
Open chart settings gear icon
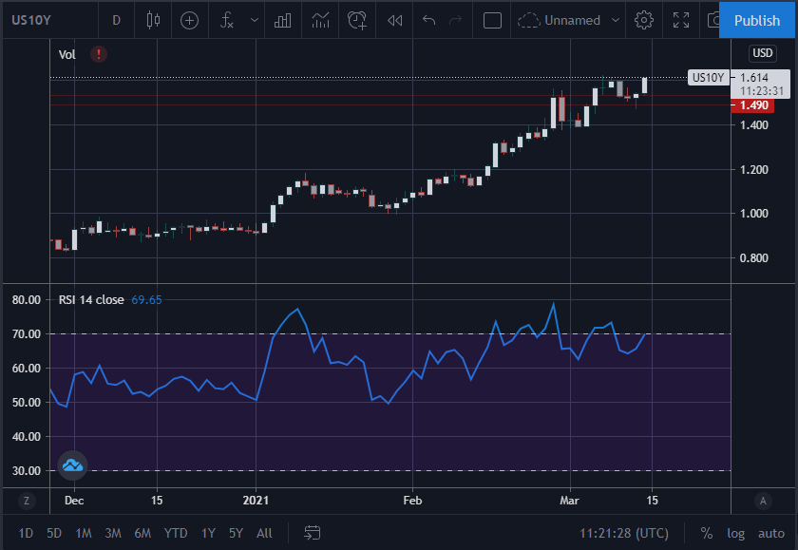tap(644, 20)
